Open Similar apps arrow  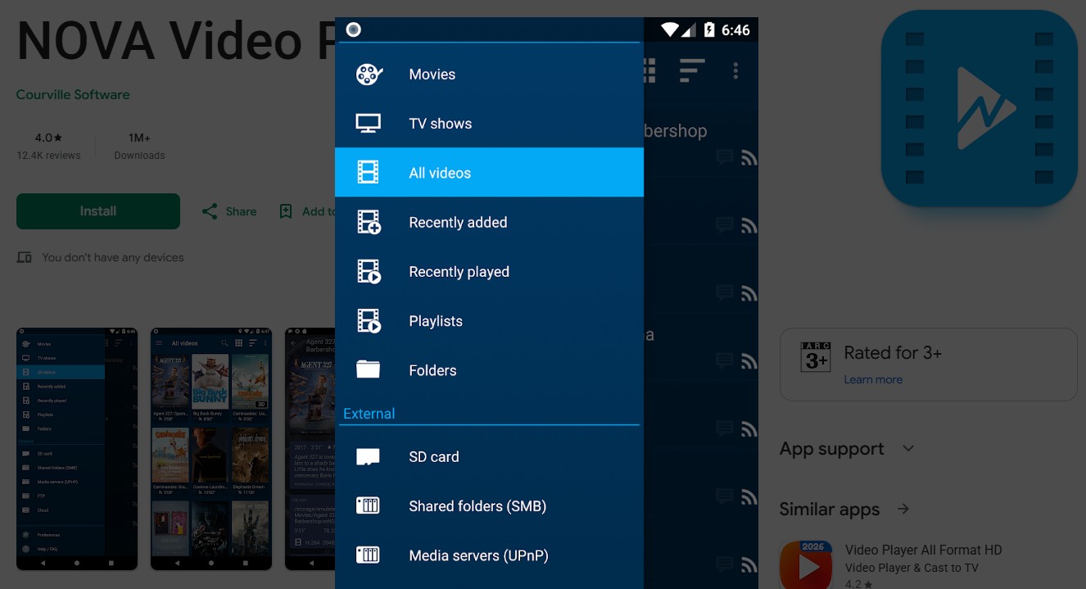pos(903,509)
